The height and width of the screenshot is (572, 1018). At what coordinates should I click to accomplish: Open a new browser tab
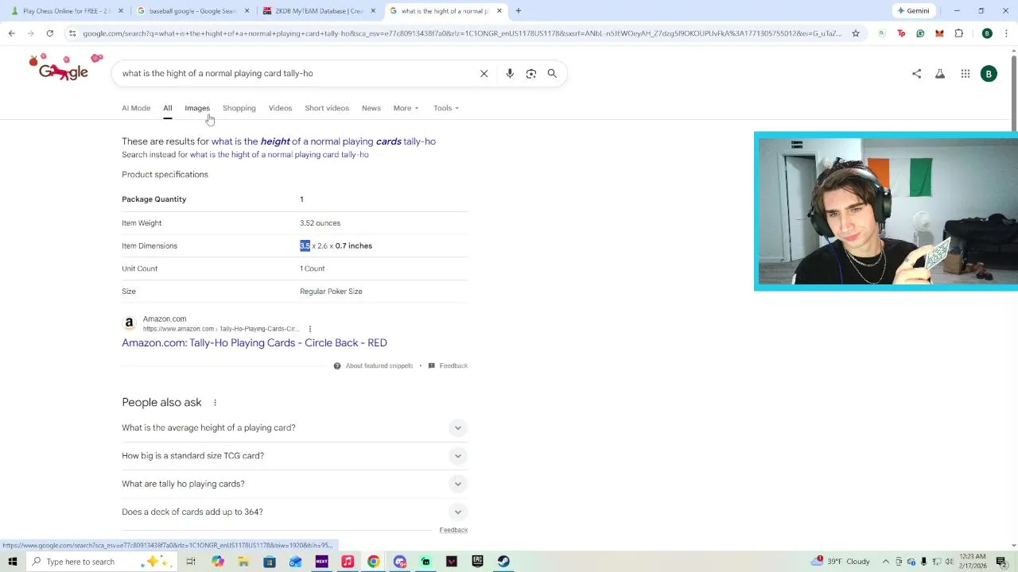click(x=518, y=11)
